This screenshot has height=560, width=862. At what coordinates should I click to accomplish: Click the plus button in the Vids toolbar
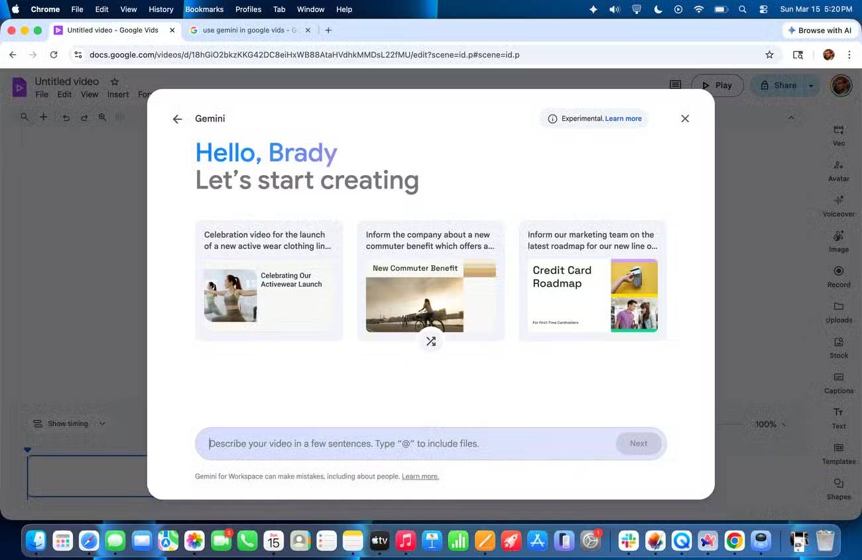43,117
